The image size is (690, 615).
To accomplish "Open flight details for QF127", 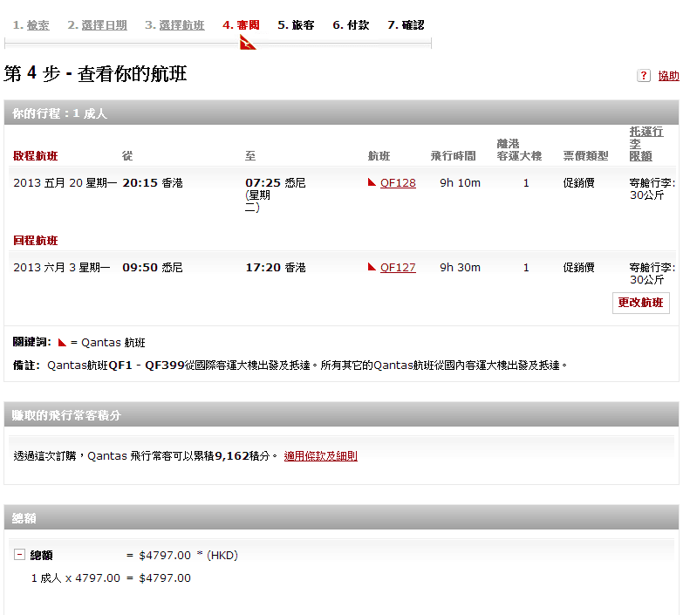I will (398, 268).
